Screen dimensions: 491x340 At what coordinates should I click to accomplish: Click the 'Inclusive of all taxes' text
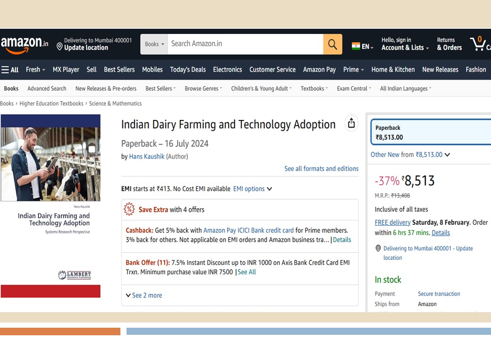click(x=401, y=209)
